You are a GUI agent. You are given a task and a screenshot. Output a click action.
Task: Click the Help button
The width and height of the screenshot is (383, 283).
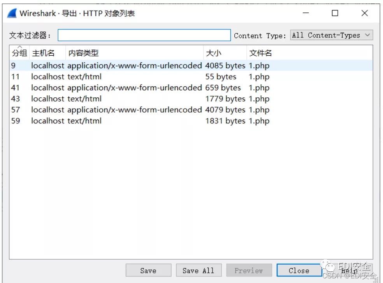coord(349,270)
